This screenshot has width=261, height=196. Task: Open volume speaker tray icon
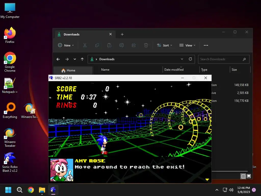(x=231, y=190)
